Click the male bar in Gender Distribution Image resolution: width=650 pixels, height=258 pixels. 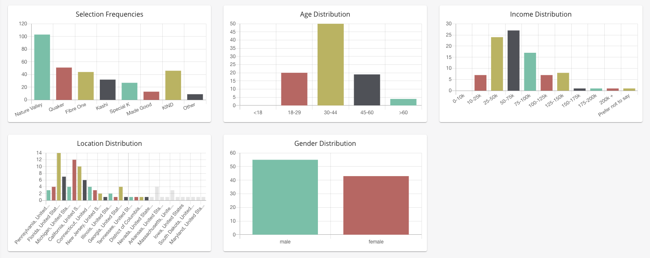coord(285,197)
